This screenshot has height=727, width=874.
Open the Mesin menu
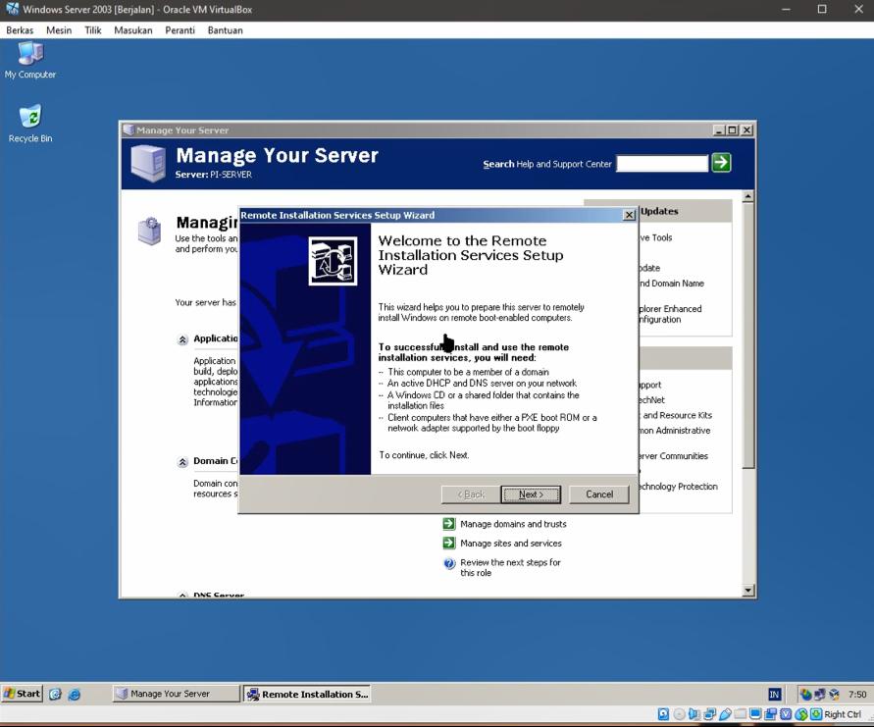point(59,30)
